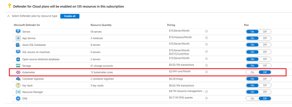Click the Servers monitor icon
The width and height of the screenshot is (292, 107).
pyautogui.click(x=18, y=31)
